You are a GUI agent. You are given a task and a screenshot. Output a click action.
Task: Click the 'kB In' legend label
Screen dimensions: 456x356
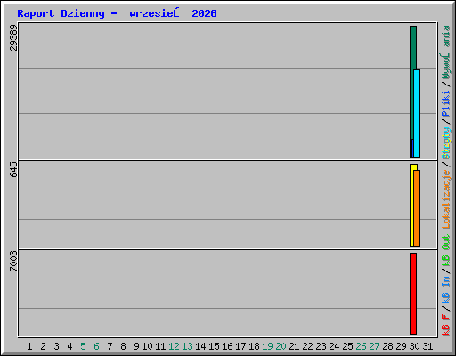[x=445, y=289]
